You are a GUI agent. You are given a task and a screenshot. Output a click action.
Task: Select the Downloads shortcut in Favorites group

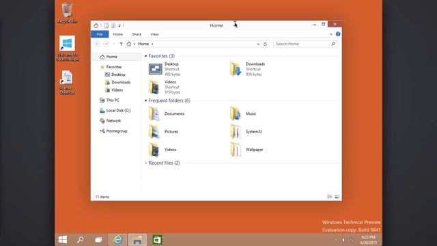(247, 69)
